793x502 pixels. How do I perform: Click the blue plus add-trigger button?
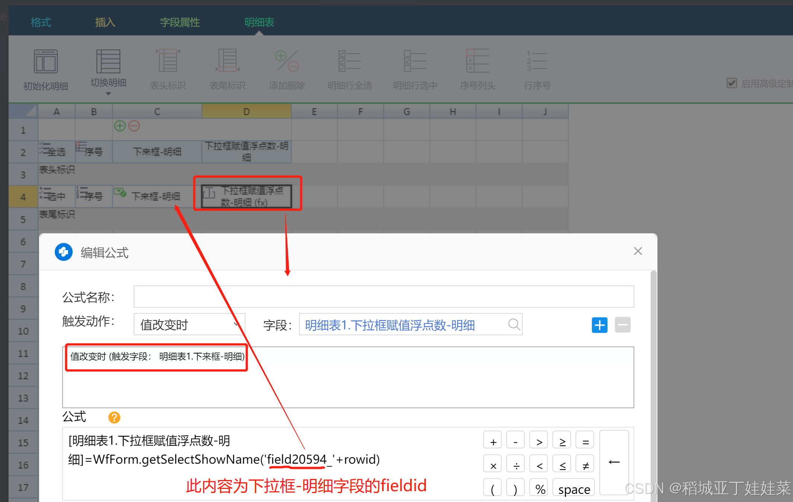click(x=599, y=325)
